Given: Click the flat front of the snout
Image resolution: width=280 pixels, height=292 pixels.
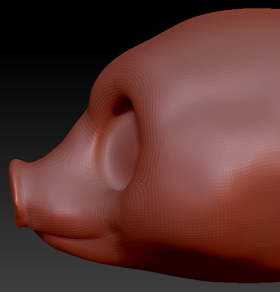Looking at the screenshot, I should pyautogui.click(x=16, y=193).
